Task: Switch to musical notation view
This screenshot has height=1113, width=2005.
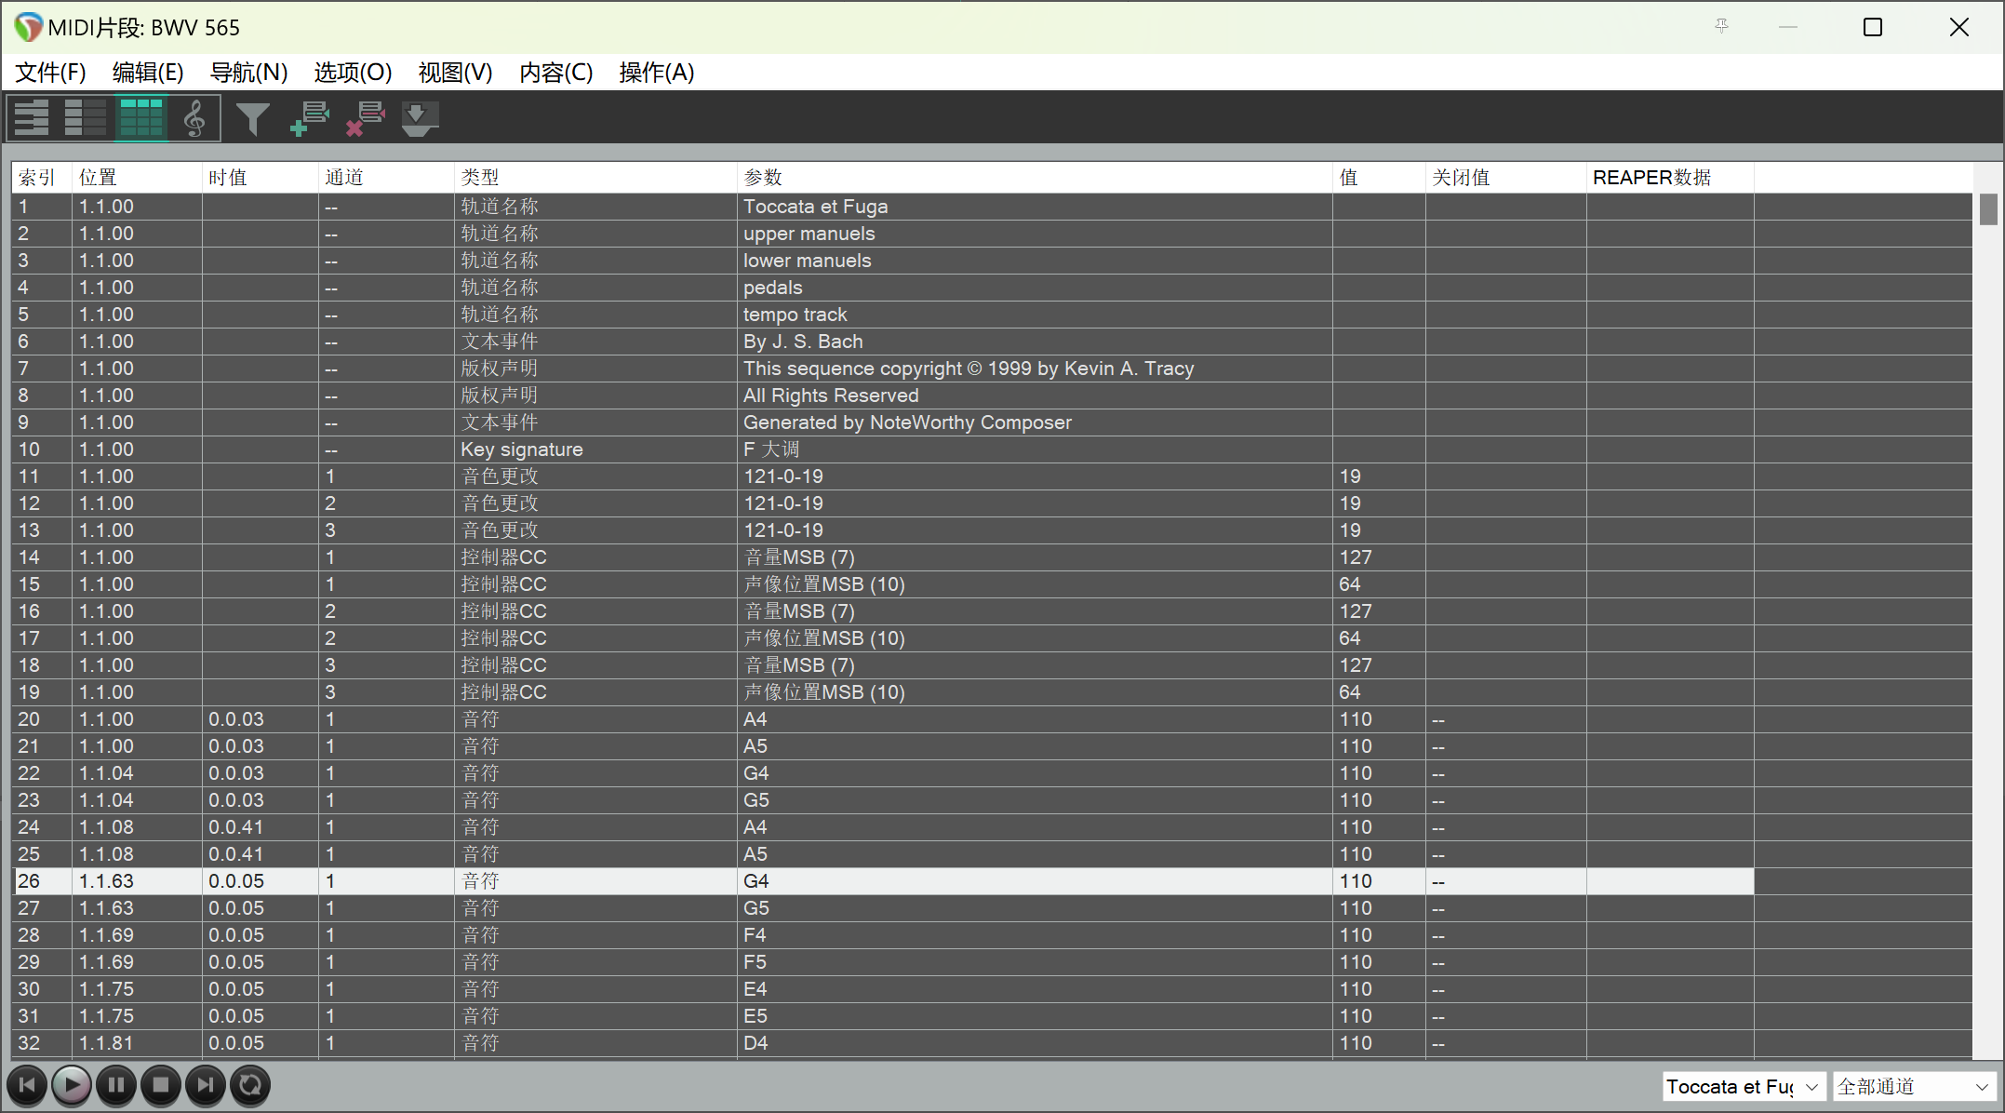Action: click(x=194, y=118)
